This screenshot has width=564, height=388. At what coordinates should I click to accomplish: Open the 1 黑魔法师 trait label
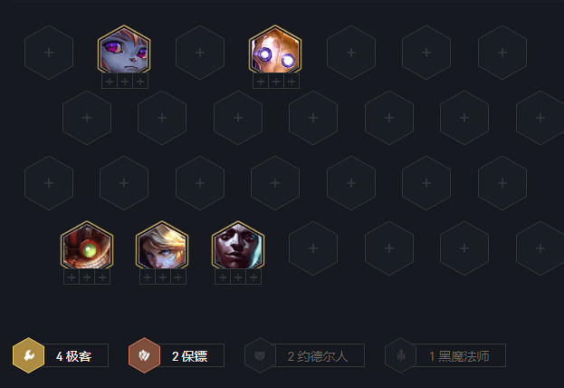[x=459, y=356]
